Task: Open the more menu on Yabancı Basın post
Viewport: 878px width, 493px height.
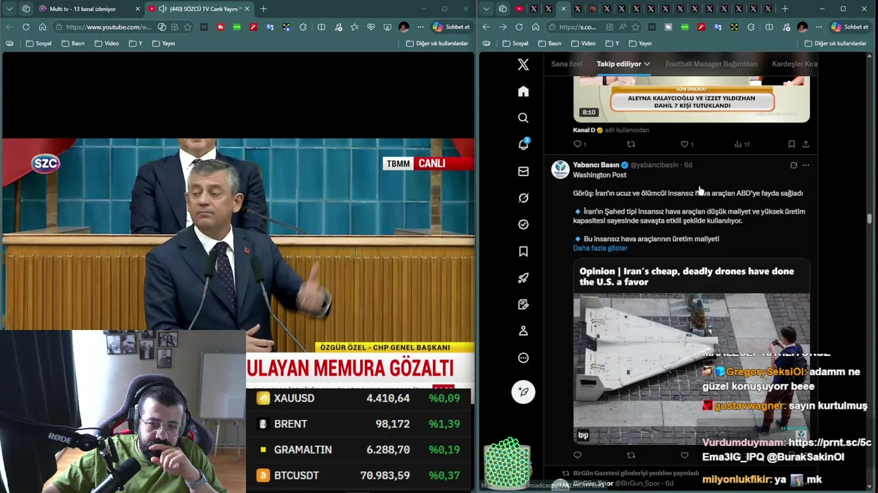Action: click(x=806, y=165)
